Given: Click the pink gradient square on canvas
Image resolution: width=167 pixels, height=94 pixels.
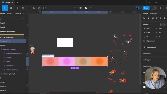Looking at the screenshot, I should coord(67,61).
